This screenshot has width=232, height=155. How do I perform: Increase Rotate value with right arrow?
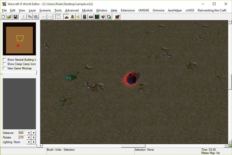point(34,137)
